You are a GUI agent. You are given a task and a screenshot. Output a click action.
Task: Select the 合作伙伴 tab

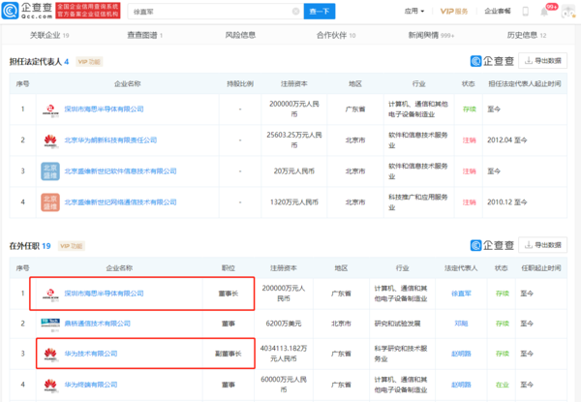point(336,35)
